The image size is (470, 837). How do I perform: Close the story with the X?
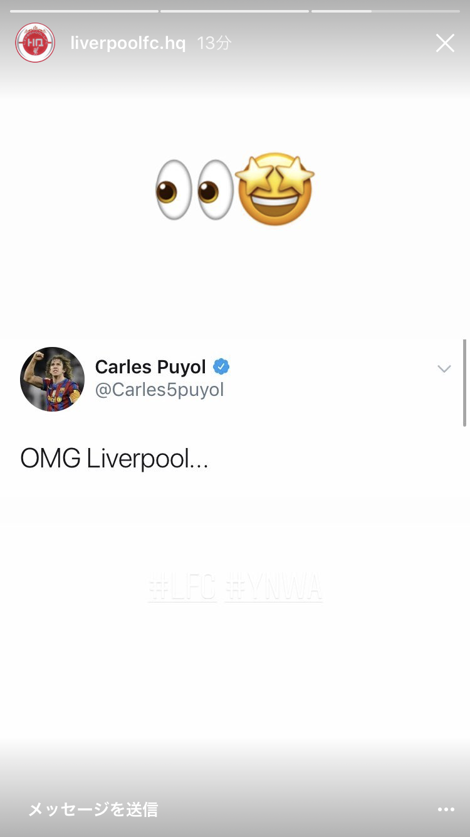(445, 43)
